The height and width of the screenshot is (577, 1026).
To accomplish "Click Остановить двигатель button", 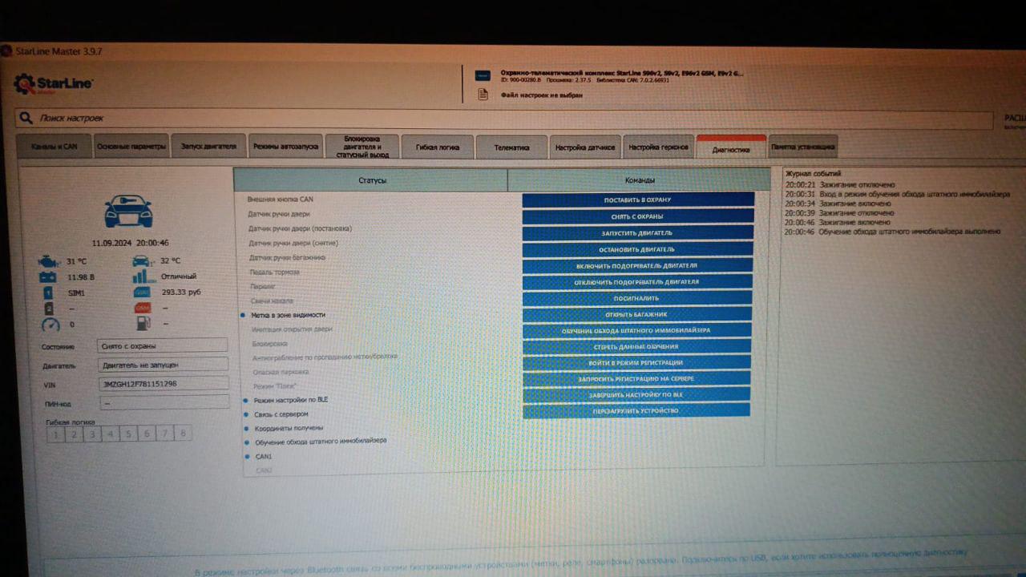I will coord(637,249).
